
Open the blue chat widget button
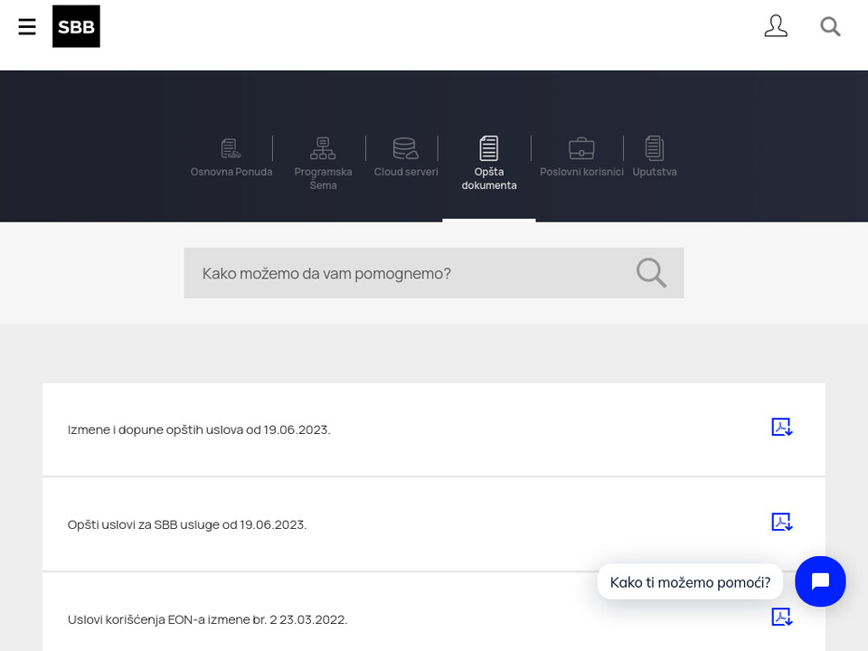[x=820, y=581]
